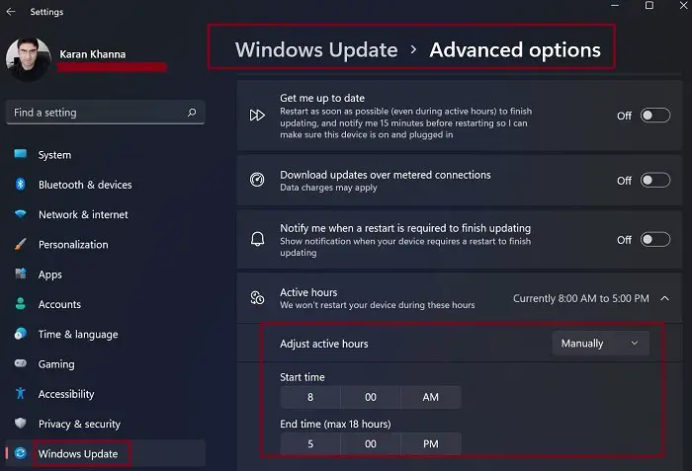
Task: Click the Apps icon in sidebar
Action: click(x=21, y=274)
